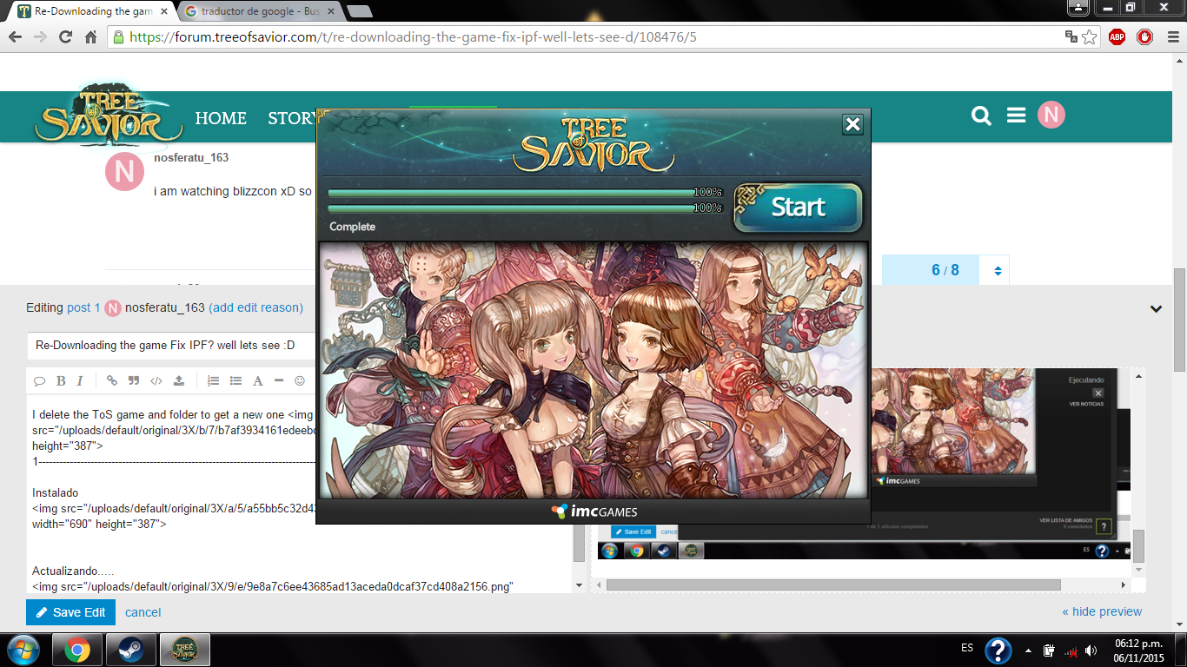Expand the 6 / 8 topic progress control
The width and height of the screenshot is (1187, 667).
pos(998,271)
